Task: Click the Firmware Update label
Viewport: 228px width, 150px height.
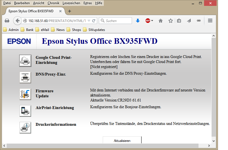Action: pos(45,93)
